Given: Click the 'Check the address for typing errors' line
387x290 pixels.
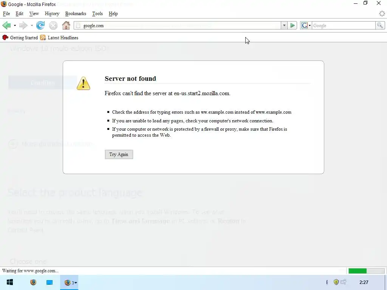Looking at the screenshot, I should point(202,112).
